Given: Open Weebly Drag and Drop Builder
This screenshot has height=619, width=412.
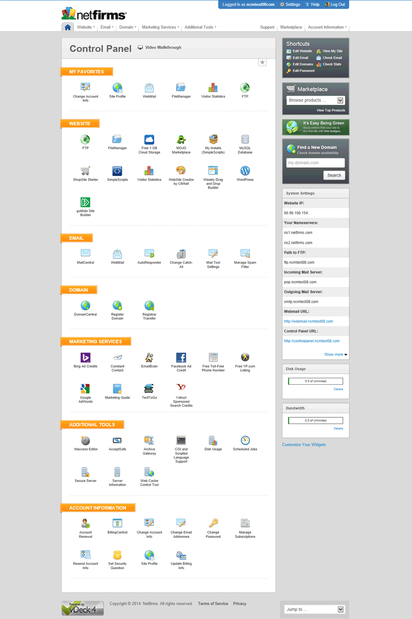Looking at the screenshot, I should [213, 171].
